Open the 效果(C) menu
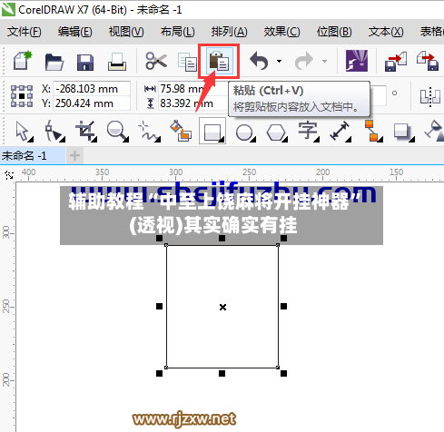 click(281, 32)
